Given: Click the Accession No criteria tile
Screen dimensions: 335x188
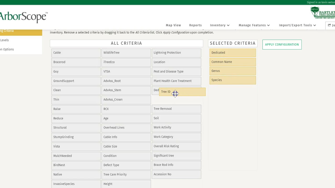Looking at the screenshot, I should 176,174.
